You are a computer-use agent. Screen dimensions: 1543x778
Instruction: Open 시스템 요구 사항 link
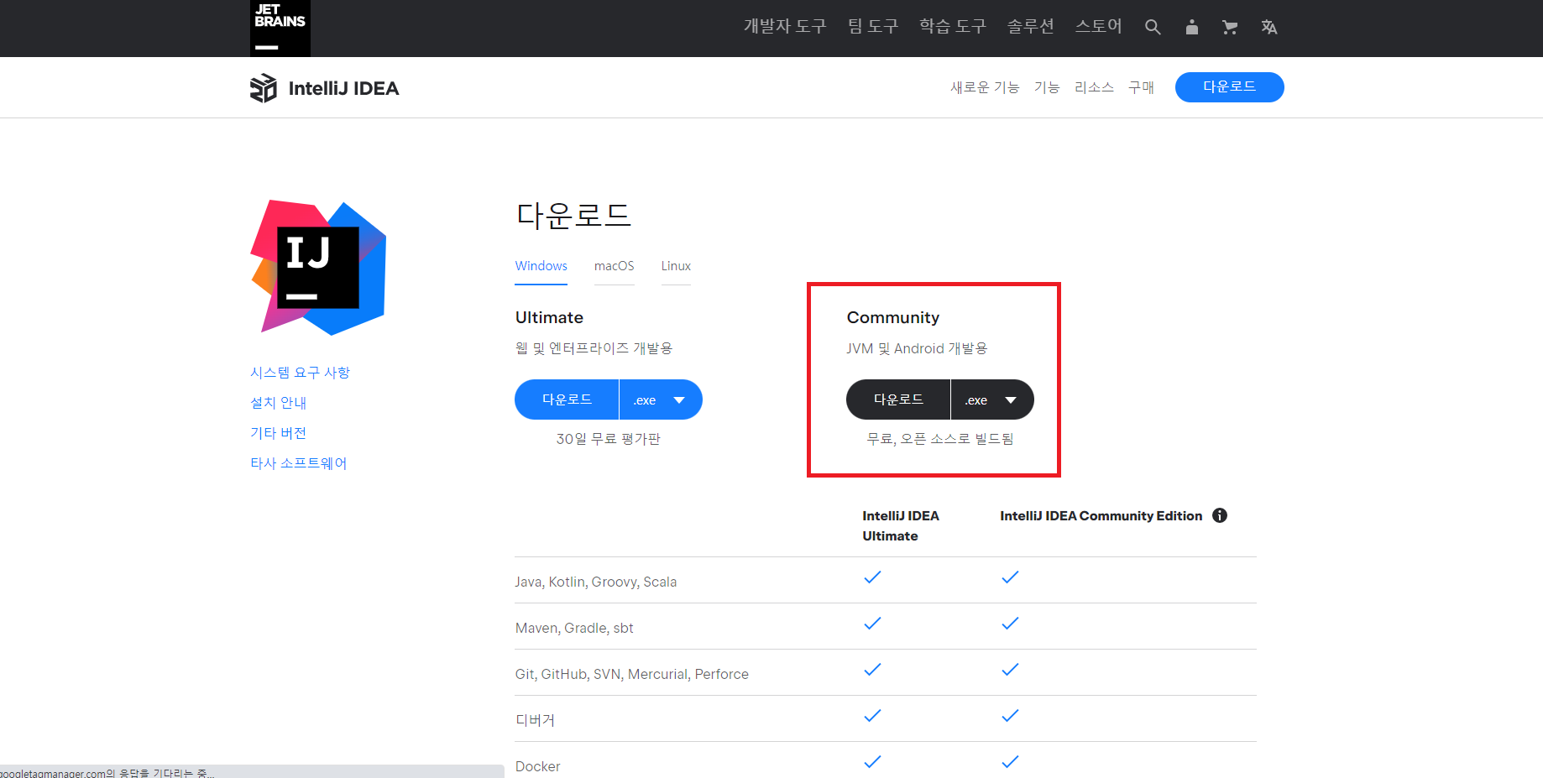300,372
